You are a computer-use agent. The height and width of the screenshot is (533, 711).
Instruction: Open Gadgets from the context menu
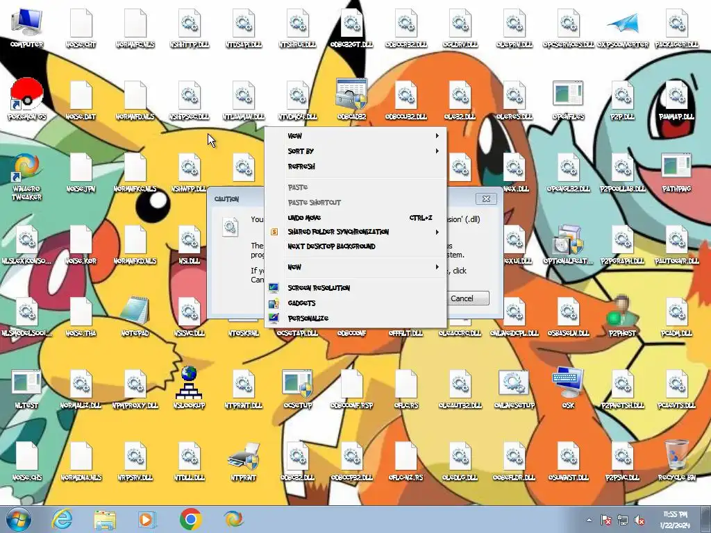pyautogui.click(x=356, y=303)
